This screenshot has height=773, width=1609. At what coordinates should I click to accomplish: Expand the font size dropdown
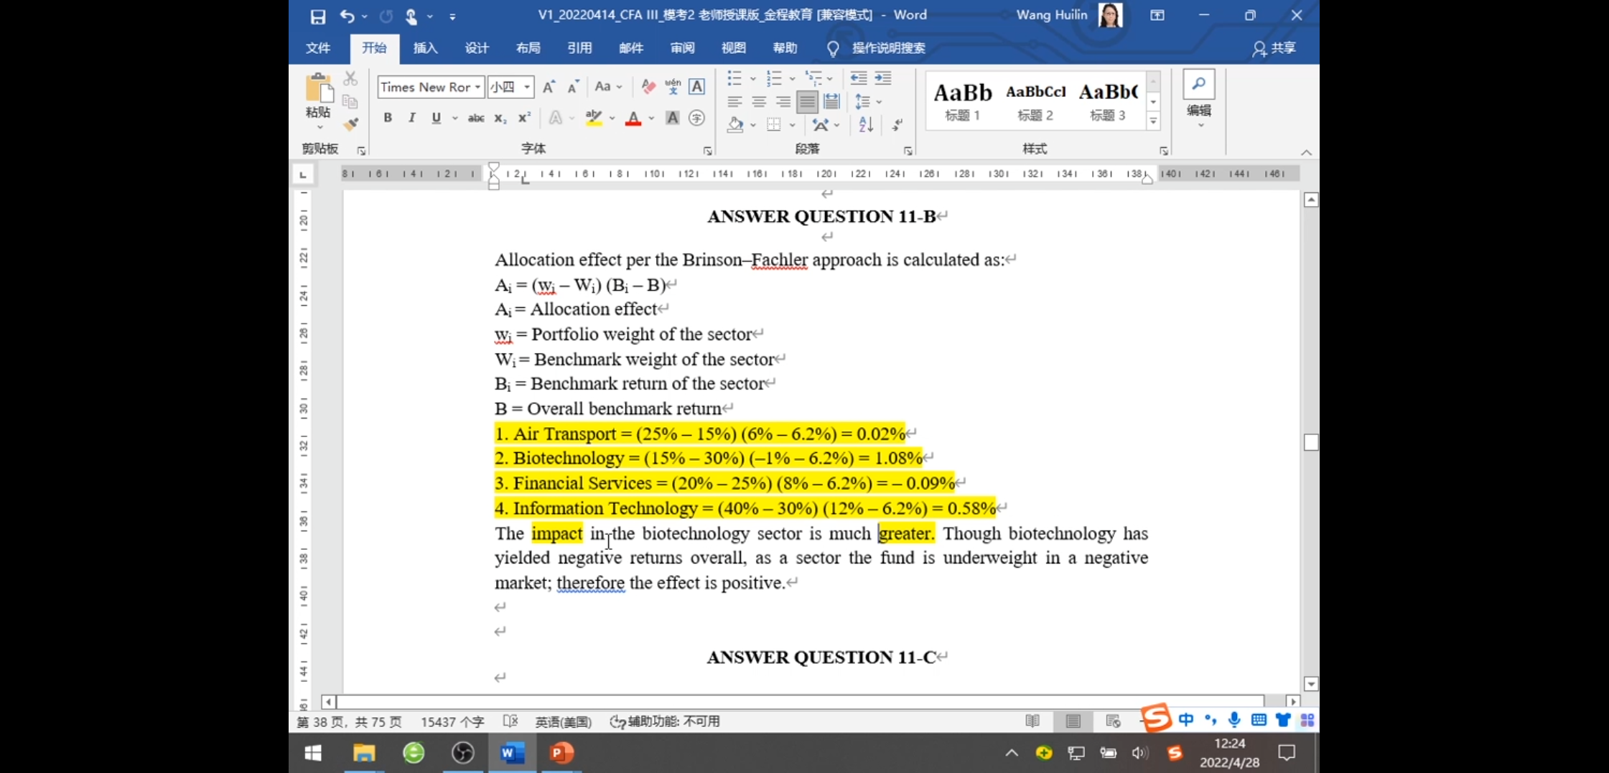click(x=527, y=87)
